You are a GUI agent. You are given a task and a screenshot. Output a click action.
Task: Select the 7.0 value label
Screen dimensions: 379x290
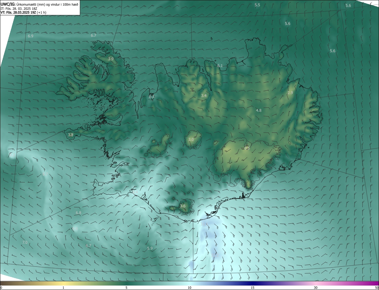25,243
